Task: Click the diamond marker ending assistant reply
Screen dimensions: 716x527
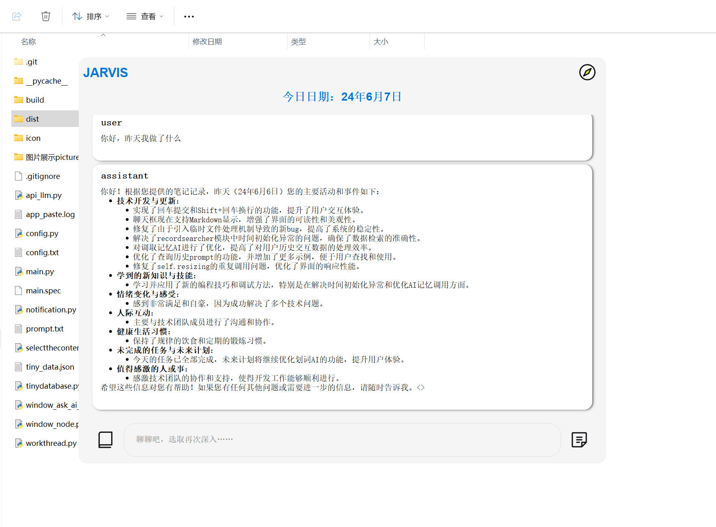Action: pos(421,387)
